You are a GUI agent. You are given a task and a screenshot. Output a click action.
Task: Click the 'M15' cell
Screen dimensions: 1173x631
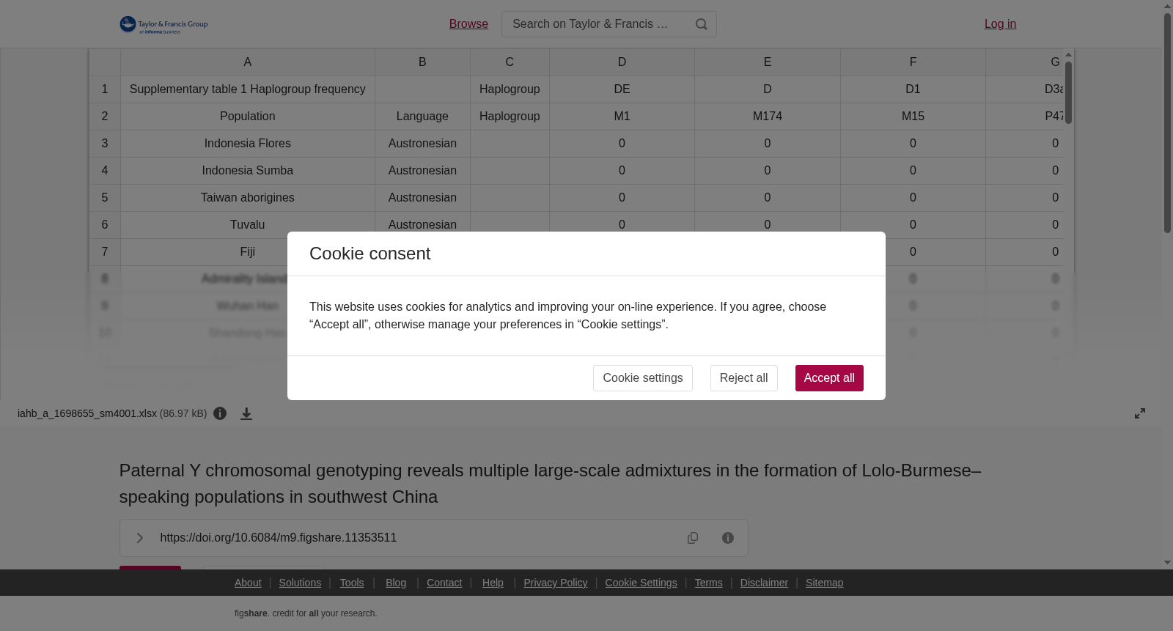913,117
